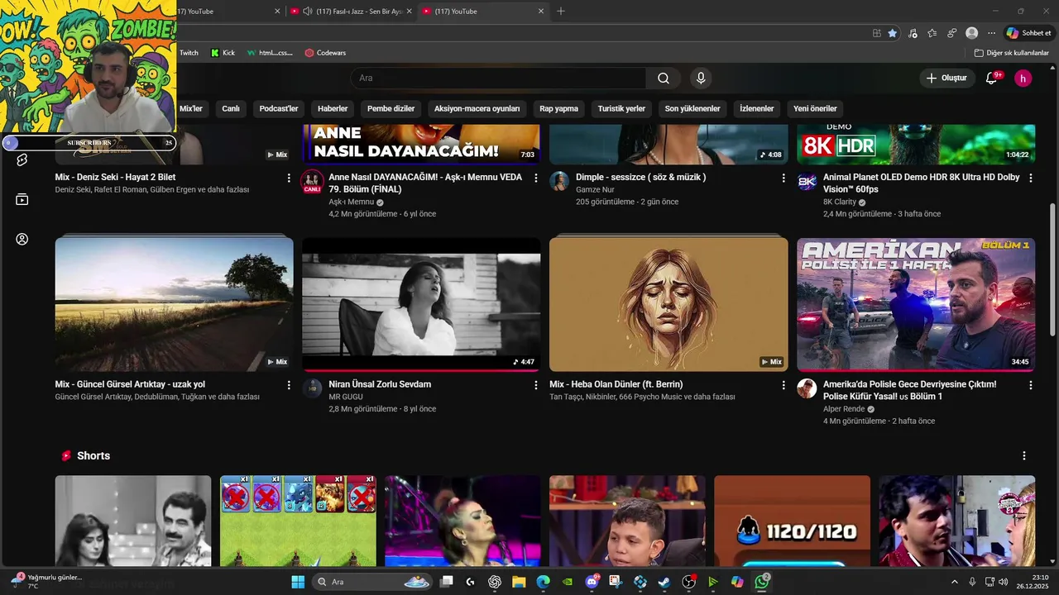The height and width of the screenshot is (595, 1059).
Task: Open Diğer sık kullanılanlar bookmarks folder
Action: (1011, 53)
